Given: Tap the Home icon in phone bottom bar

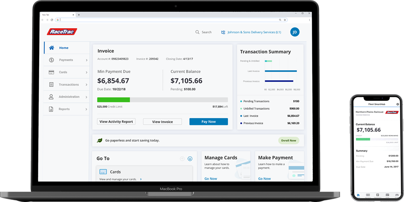Looking at the screenshot, I should pyautogui.click(x=358, y=195).
